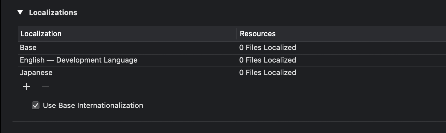Click Base row's 0 Files Localized cell
Screen dimensions: 446x133
[267, 48]
